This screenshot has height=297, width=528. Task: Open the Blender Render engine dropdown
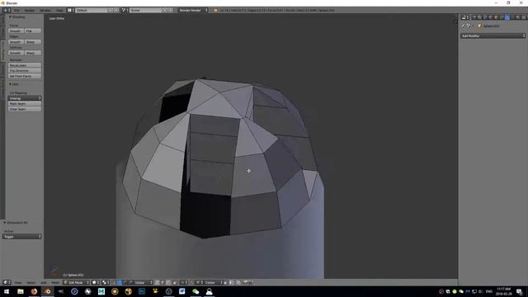[x=193, y=10]
